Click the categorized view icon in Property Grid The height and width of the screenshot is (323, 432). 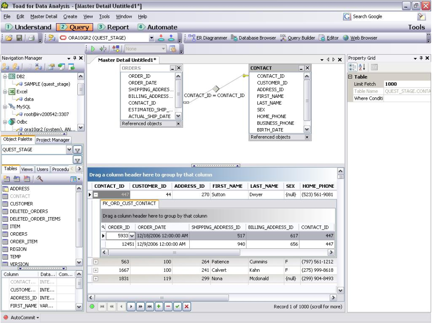point(352,67)
